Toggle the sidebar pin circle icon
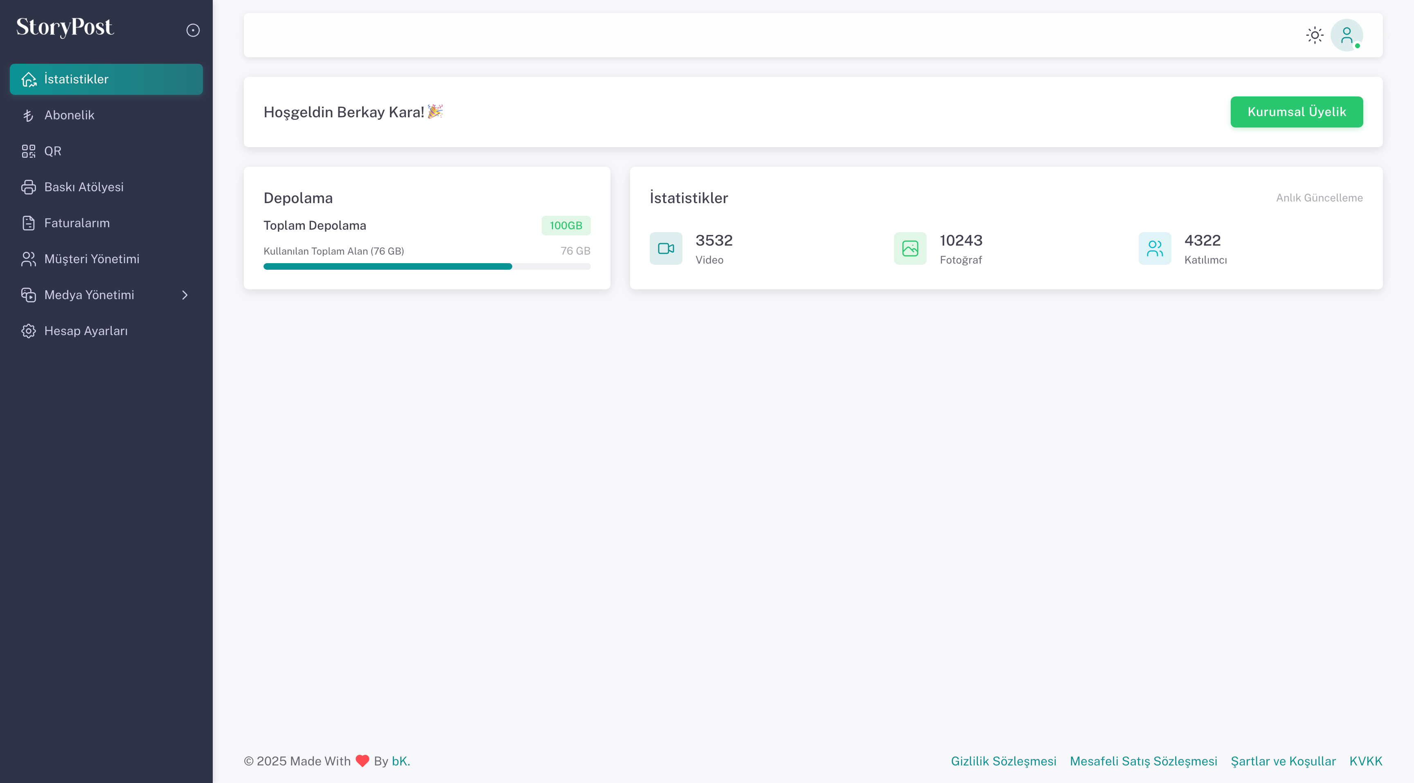Viewport: 1414px width, 783px height. tap(193, 30)
